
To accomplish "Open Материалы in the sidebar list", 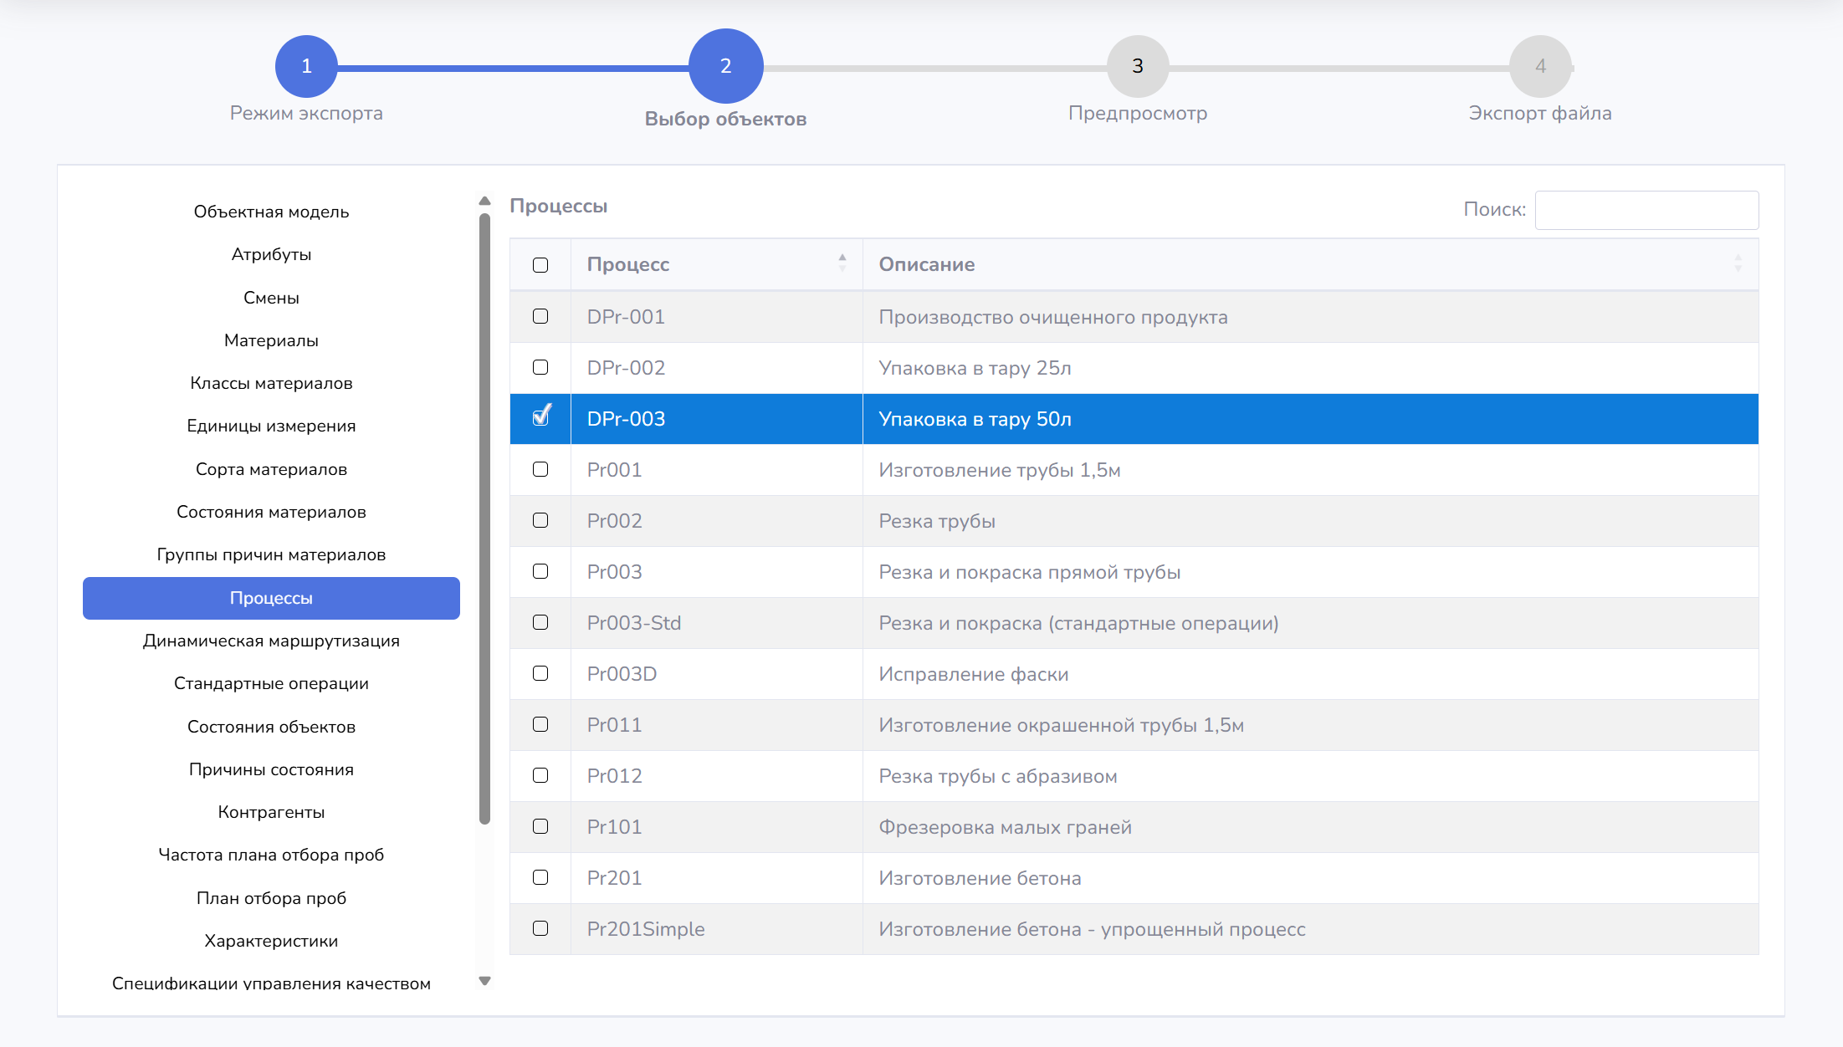I will 271,340.
